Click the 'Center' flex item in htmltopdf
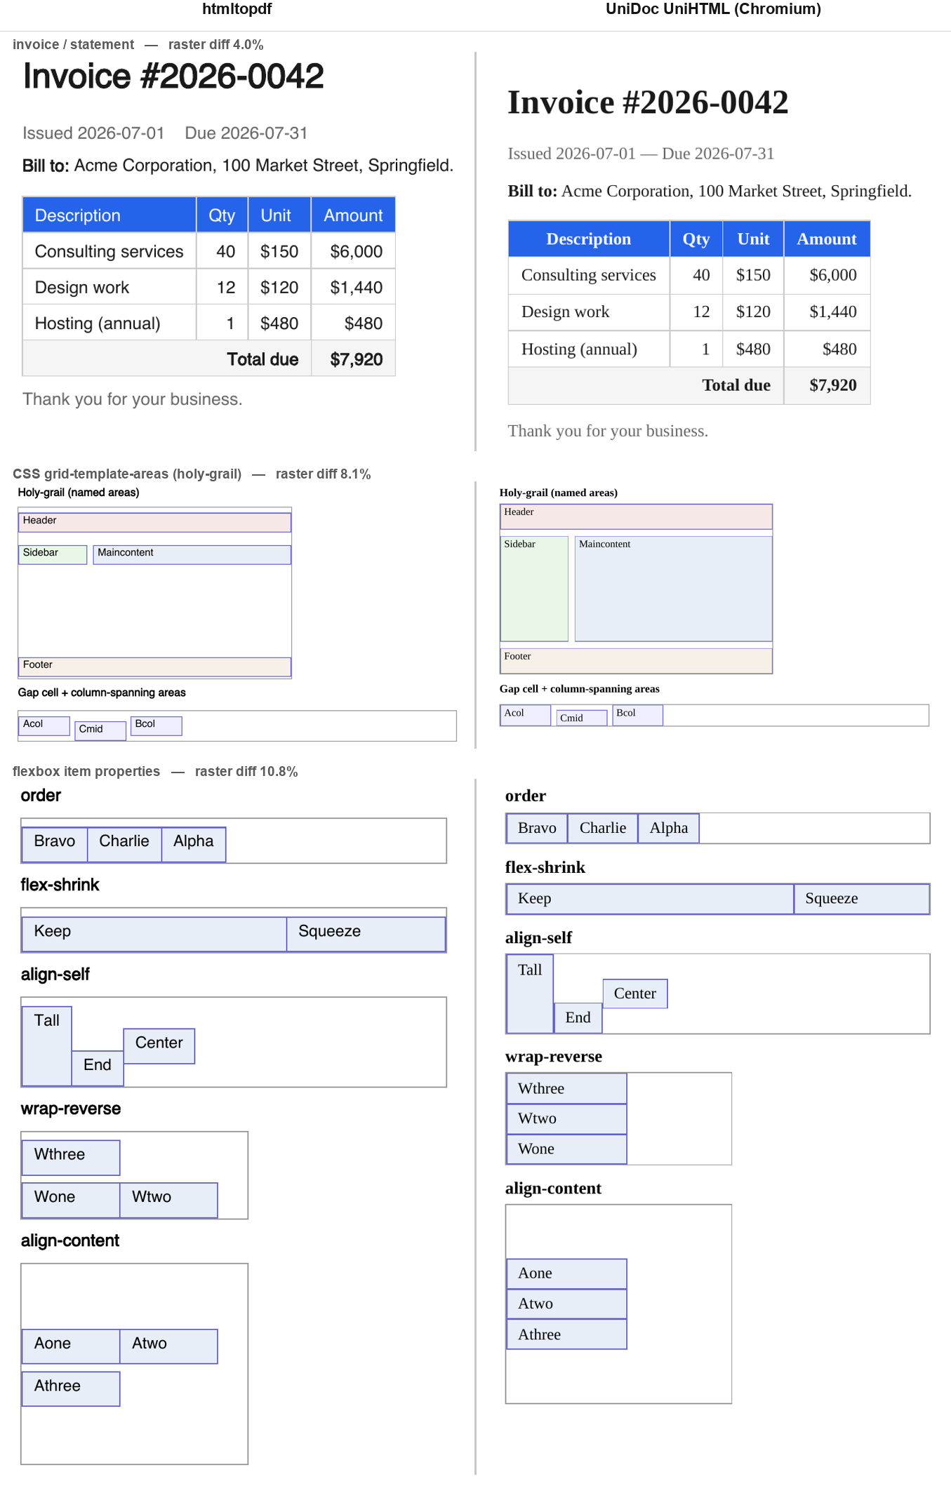The image size is (951, 1498). click(159, 1046)
